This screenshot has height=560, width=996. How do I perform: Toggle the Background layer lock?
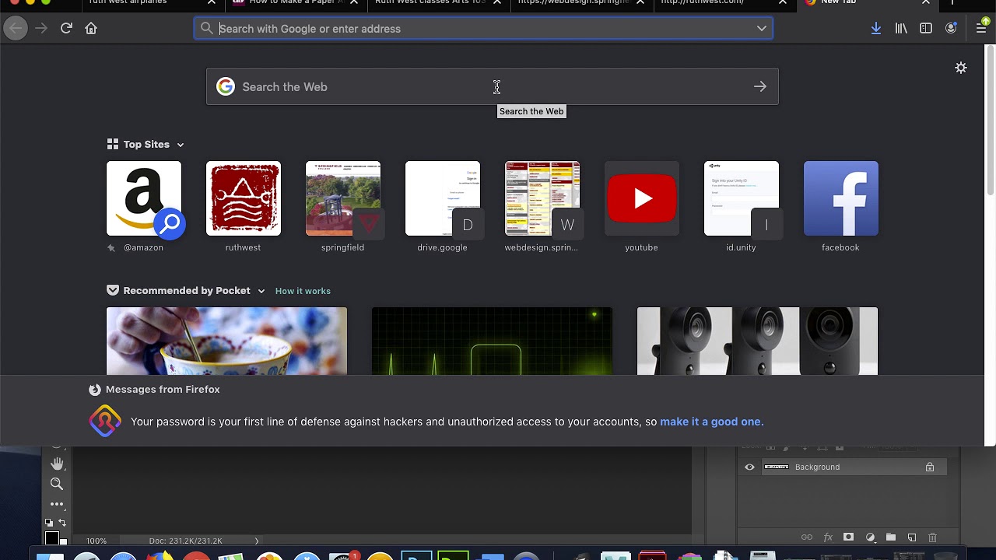(930, 467)
